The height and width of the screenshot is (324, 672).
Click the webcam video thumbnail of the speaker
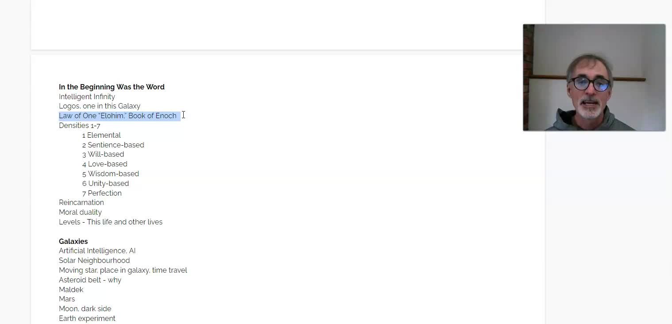click(594, 77)
